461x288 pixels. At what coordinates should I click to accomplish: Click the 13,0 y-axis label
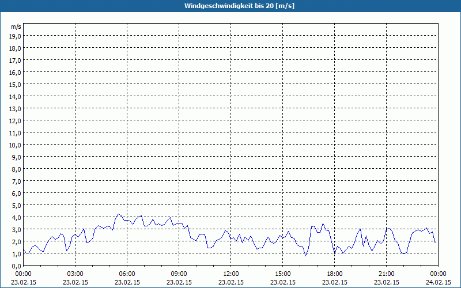tap(16, 109)
